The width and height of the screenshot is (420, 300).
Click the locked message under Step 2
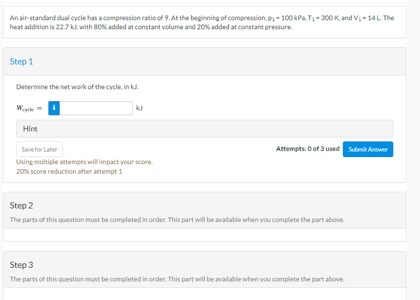click(177, 220)
